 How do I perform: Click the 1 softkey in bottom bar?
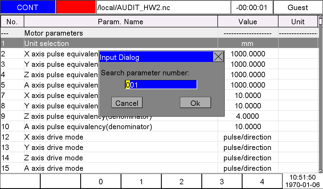(x=141, y=181)
